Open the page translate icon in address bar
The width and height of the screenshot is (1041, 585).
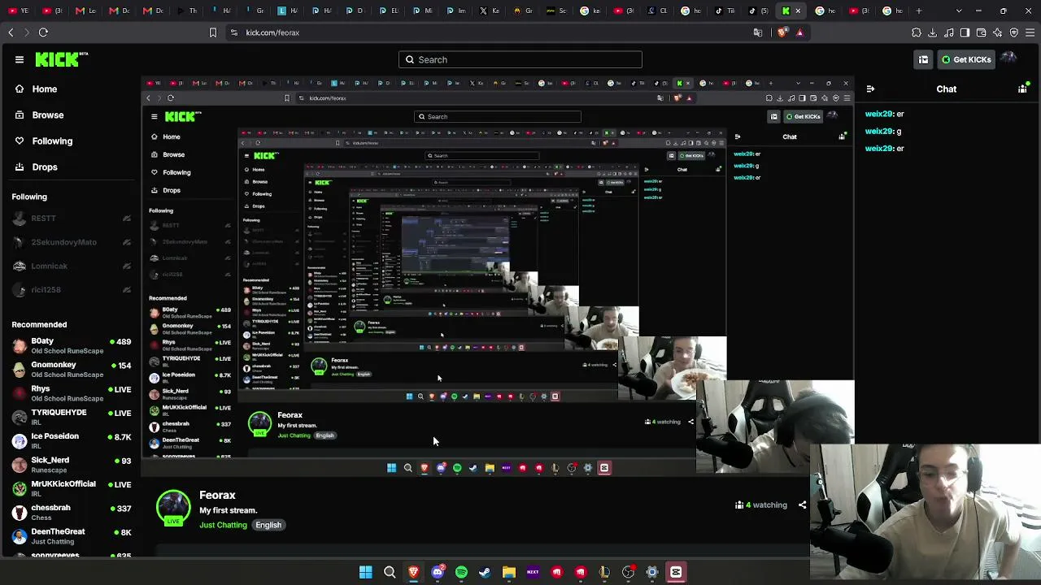pos(758,32)
